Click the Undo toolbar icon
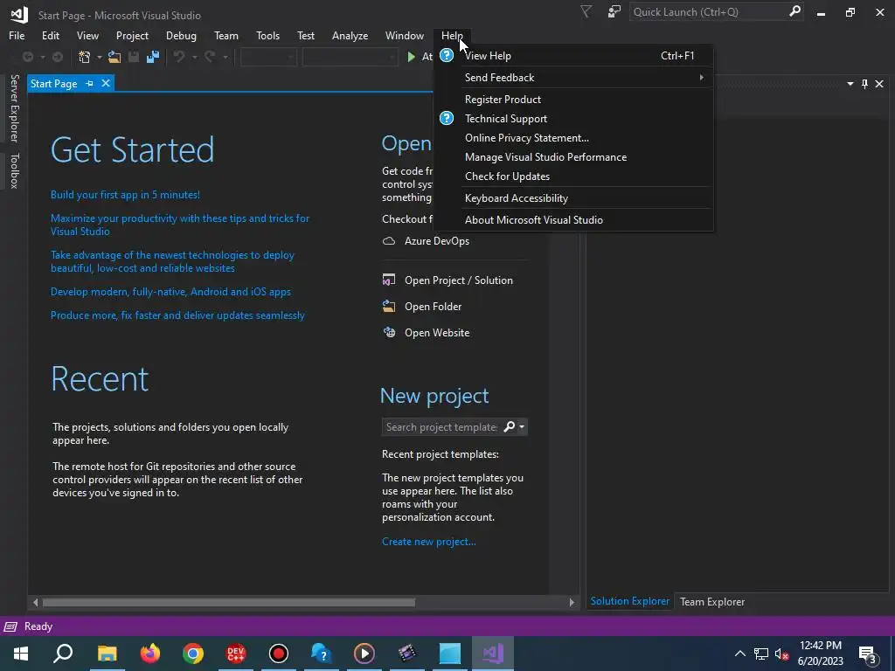895x671 pixels. [x=179, y=57]
